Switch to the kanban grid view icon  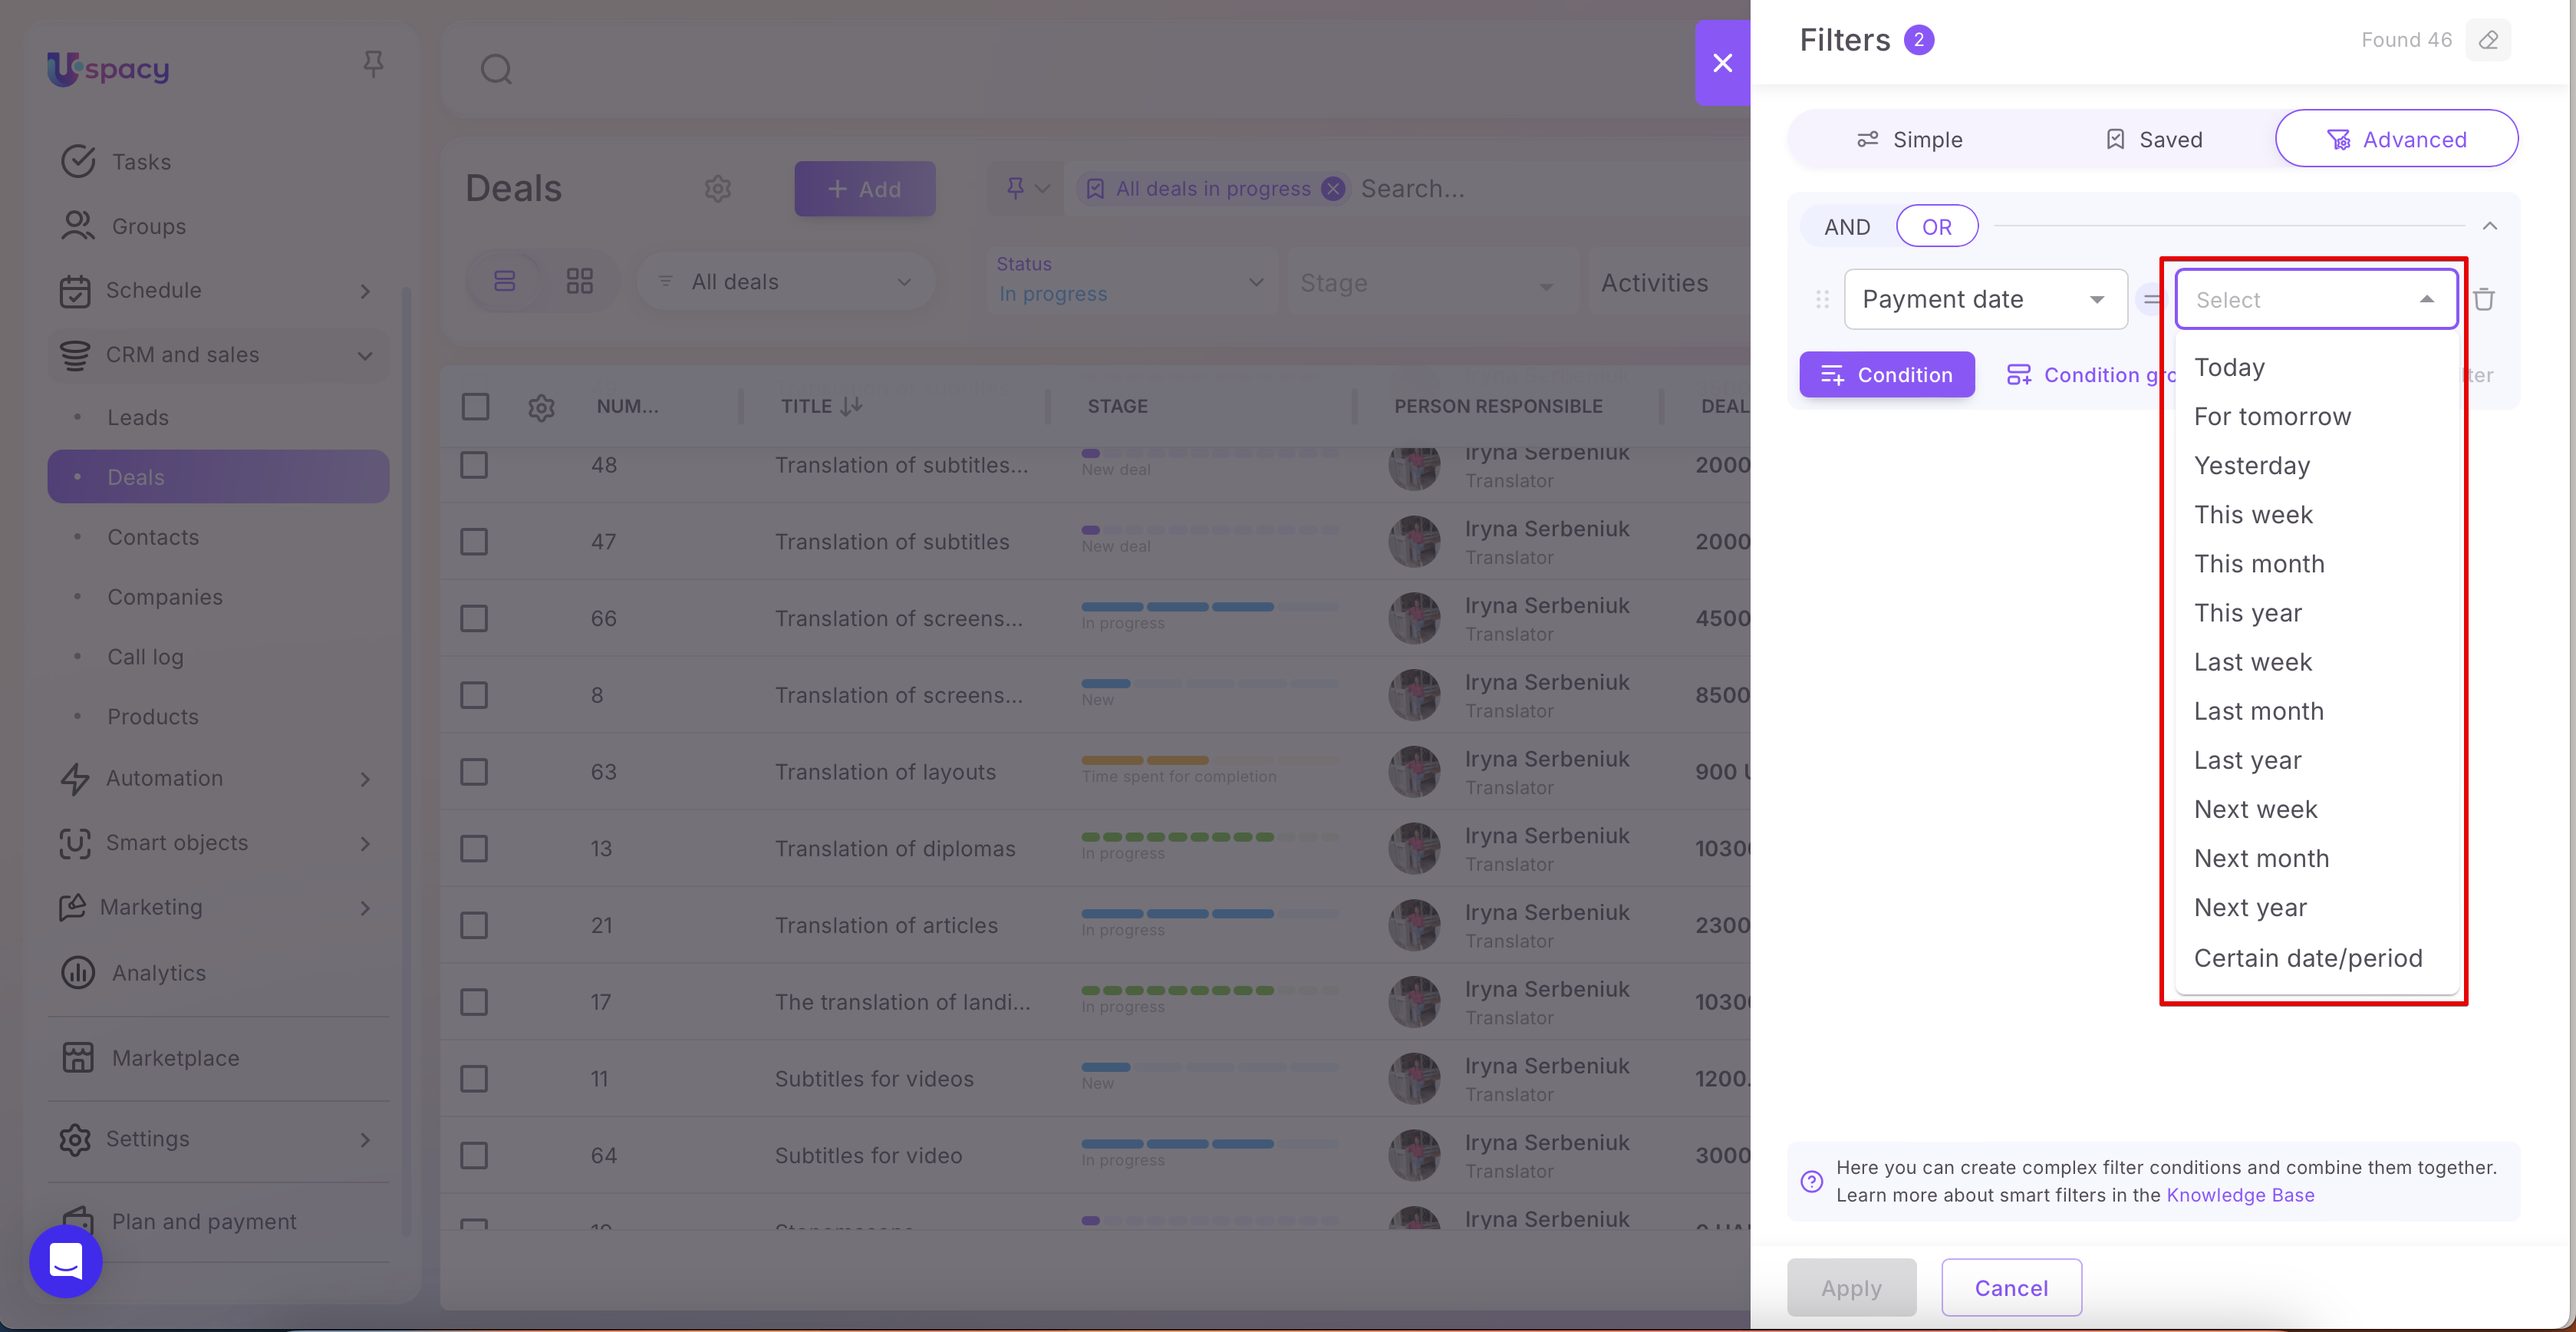579,281
